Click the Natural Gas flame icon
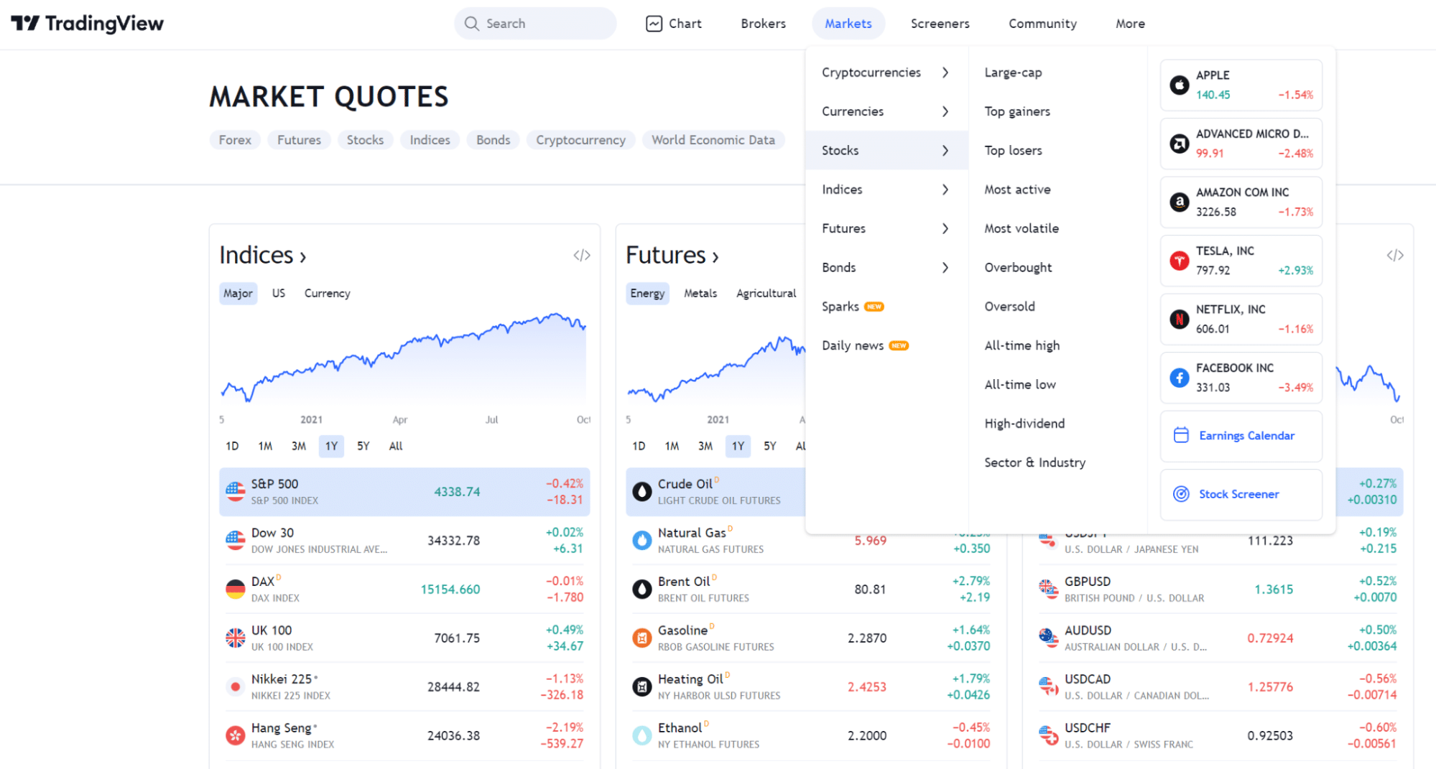The image size is (1436, 769). [641, 541]
